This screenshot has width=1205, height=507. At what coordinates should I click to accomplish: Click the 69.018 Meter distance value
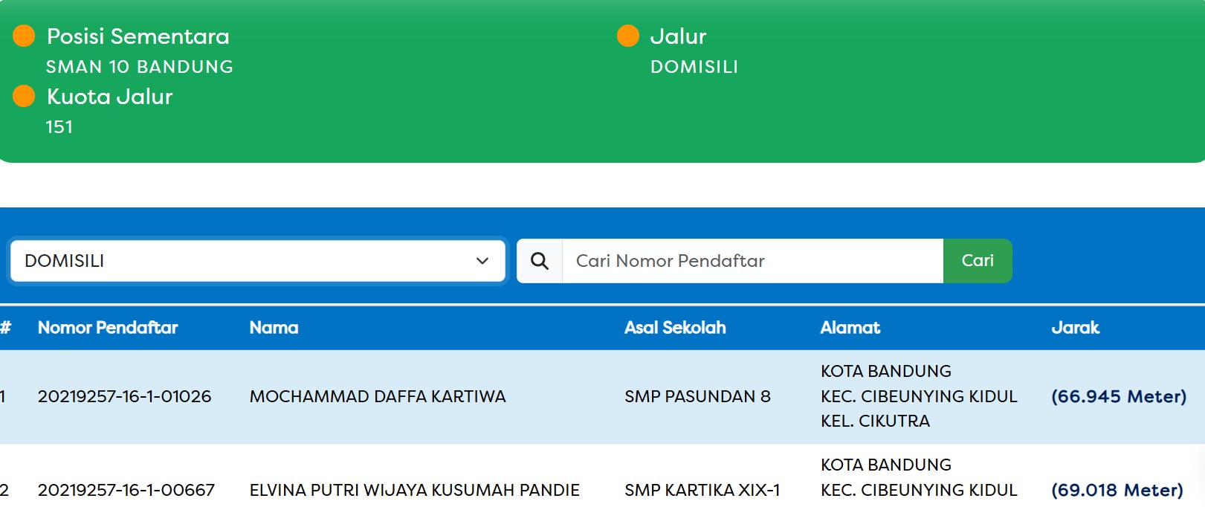tap(1117, 491)
